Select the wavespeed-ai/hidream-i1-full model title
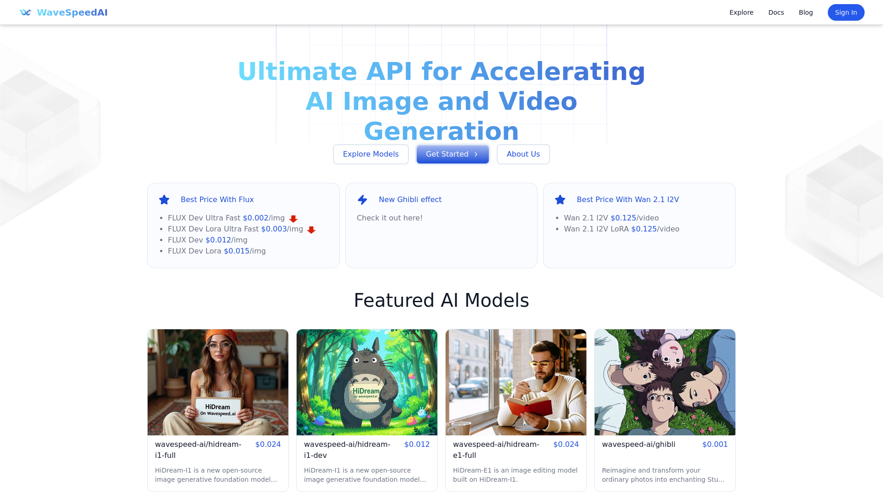 click(x=198, y=450)
